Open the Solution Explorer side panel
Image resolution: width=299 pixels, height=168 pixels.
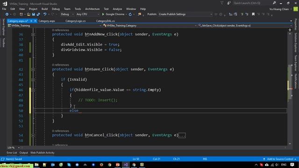(296, 42)
